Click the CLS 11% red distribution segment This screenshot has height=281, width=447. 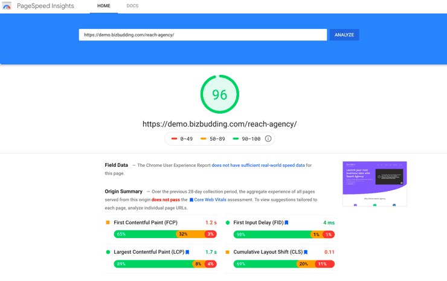[x=325, y=264]
